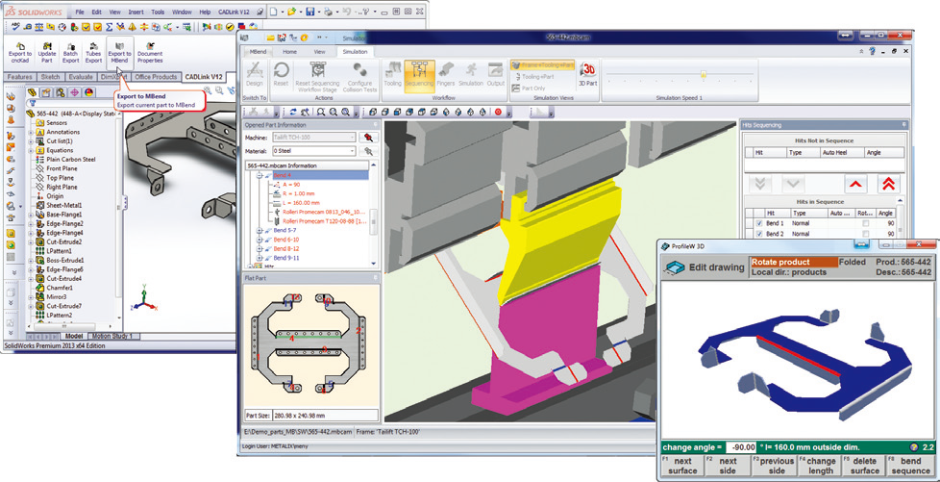
Task: Click the Batch Export icon
Action: (71, 53)
